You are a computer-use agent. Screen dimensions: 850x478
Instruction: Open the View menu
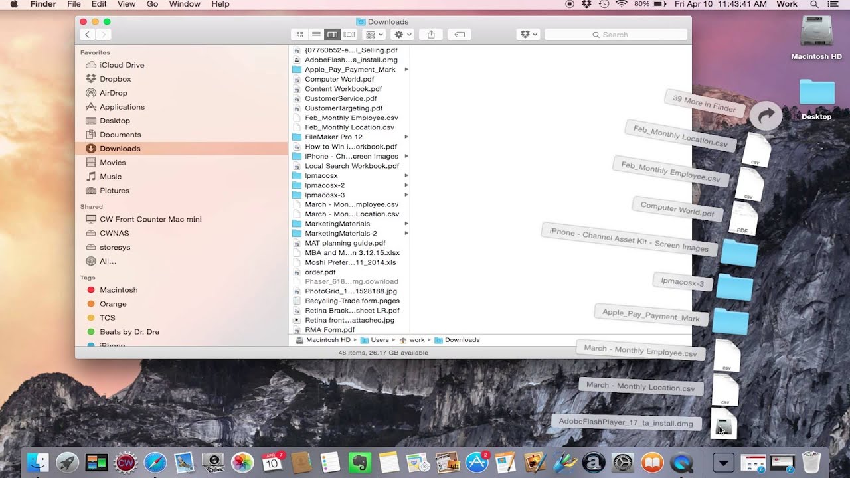point(126,5)
